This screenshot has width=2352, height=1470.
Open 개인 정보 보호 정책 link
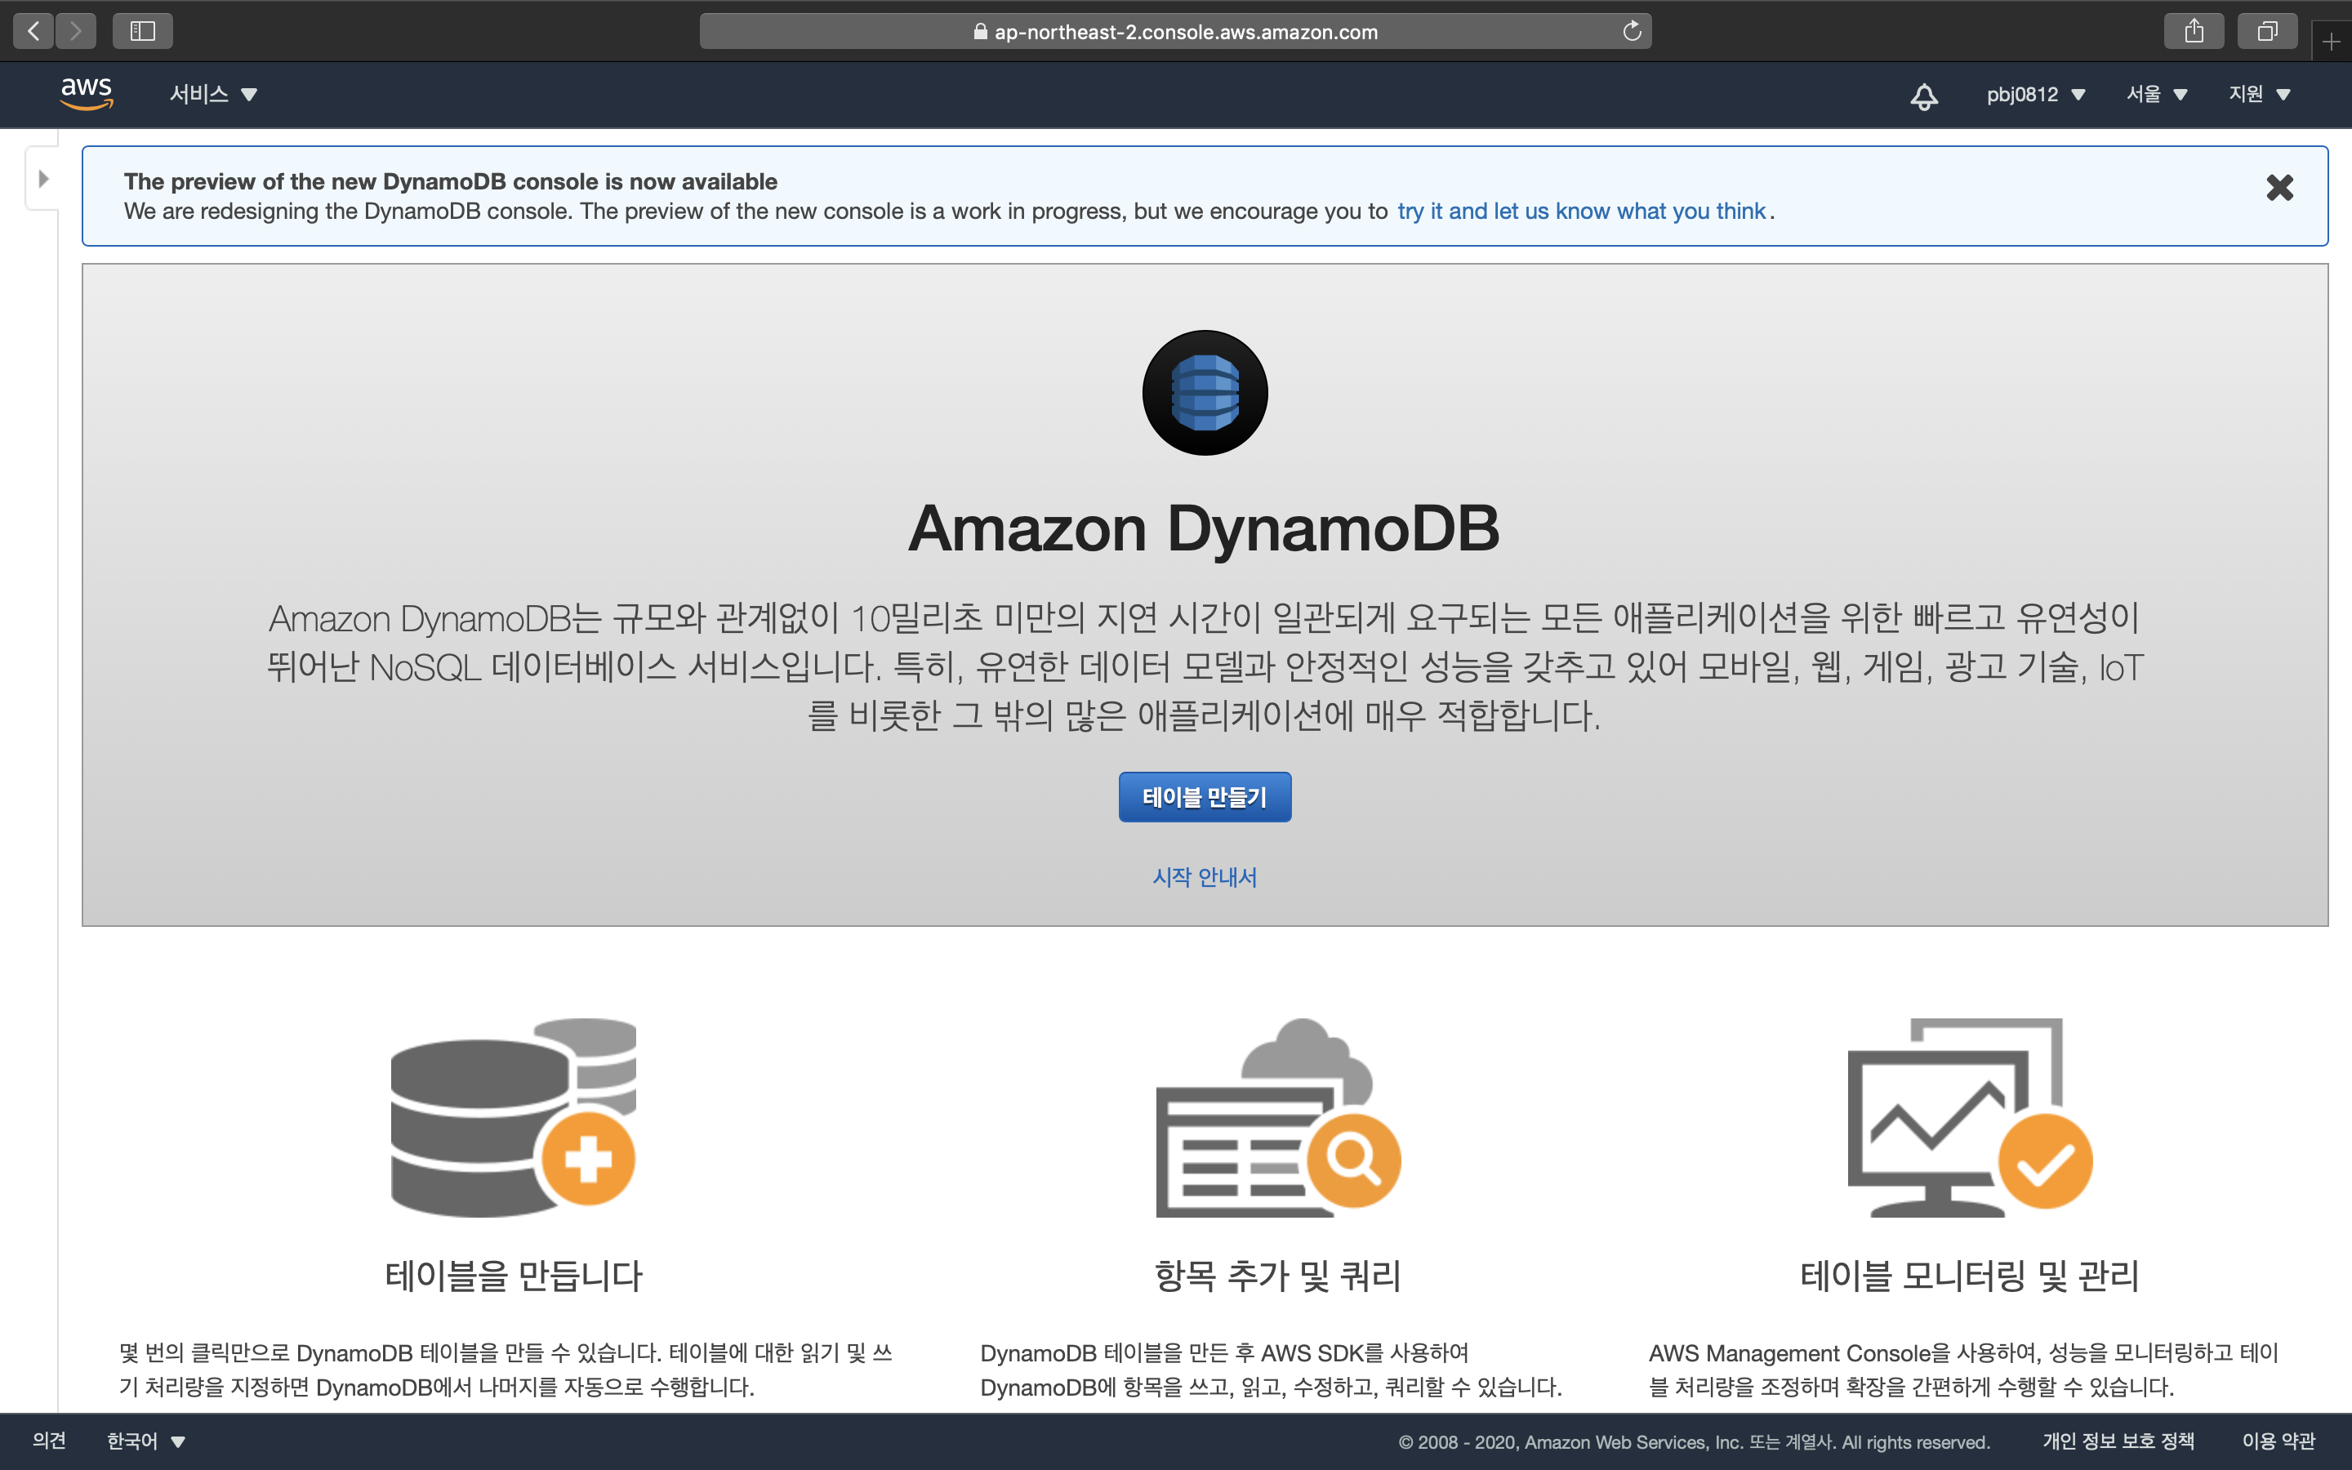[x=2118, y=1441]
